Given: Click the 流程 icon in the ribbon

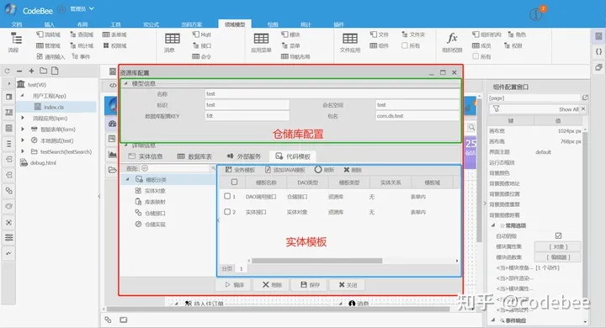Looking at the screenshot, I should tap(16, 39).
